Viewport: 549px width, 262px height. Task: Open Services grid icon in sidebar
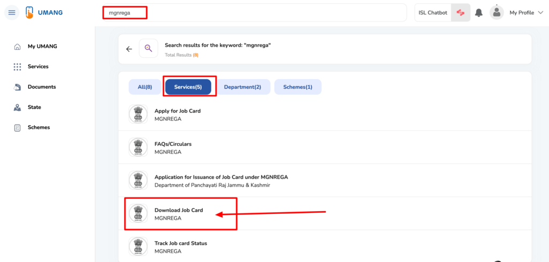(x=17, y=67)
